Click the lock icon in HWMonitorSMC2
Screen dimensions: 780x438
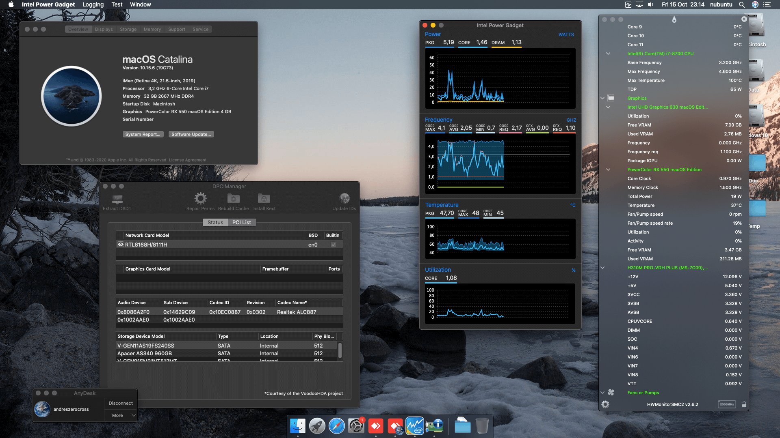click(x=744, y=404)
